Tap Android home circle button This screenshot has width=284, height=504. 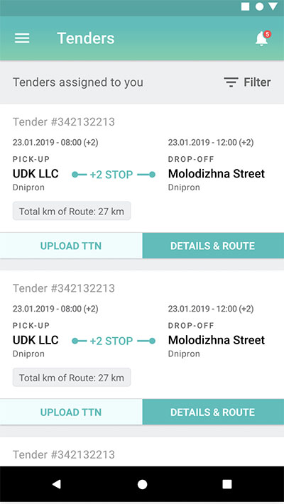(x=142, y=484)
